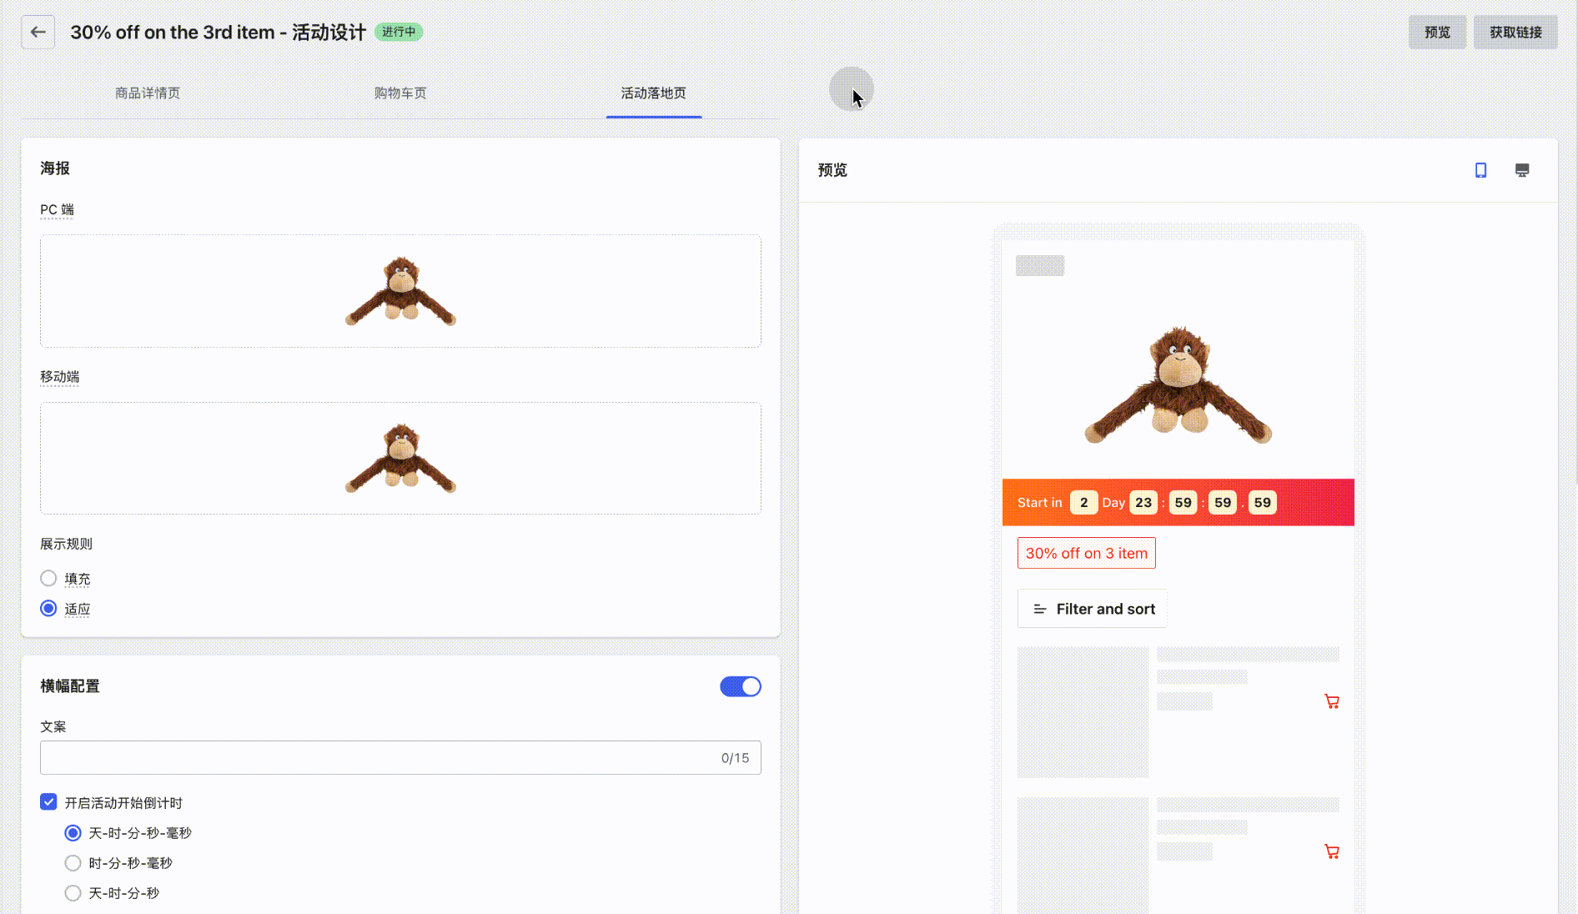The image size is (1578, 914).
Task: Click the 预览 button in header
Action: pyautogui.click(x=1438, y=33)
